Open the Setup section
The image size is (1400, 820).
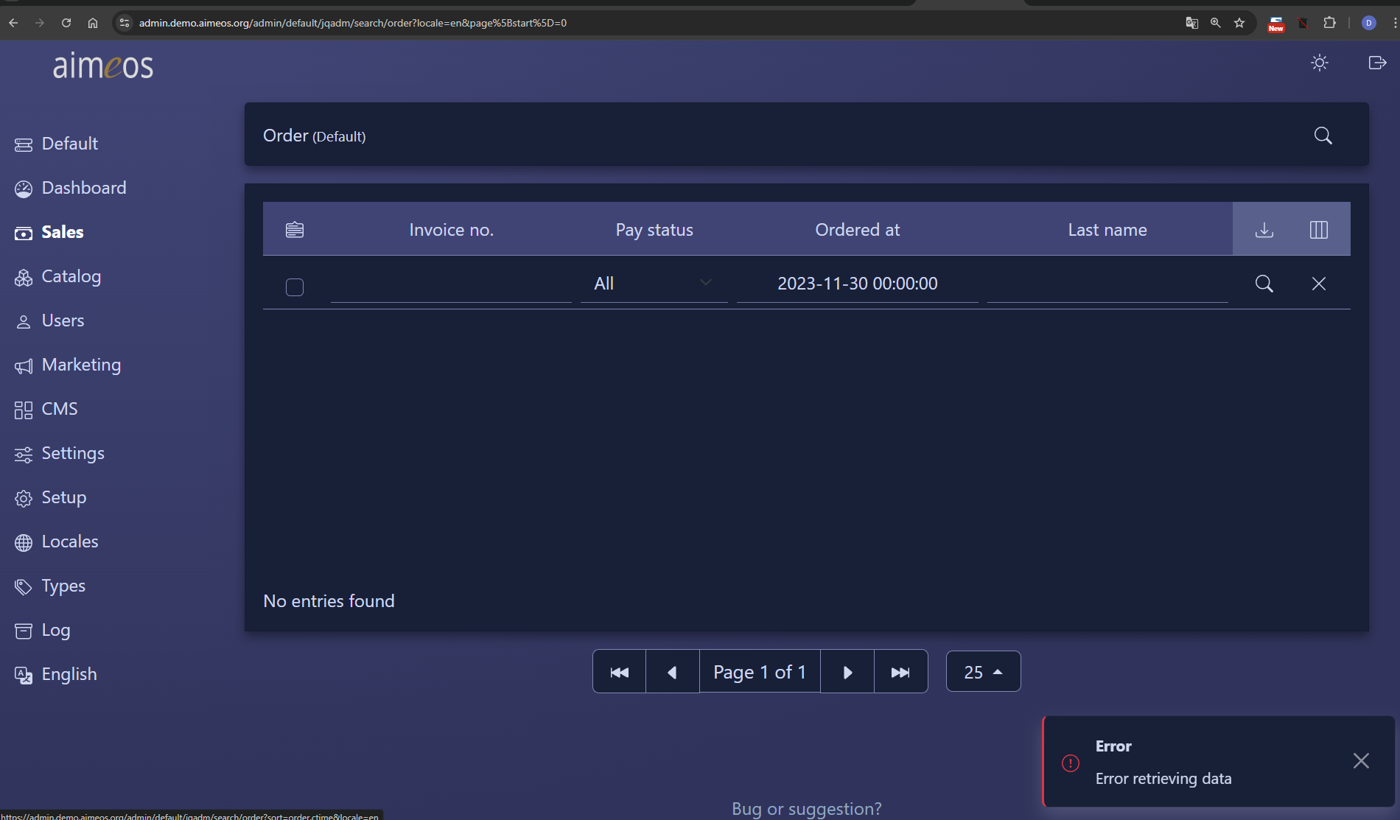coord(50,497)
